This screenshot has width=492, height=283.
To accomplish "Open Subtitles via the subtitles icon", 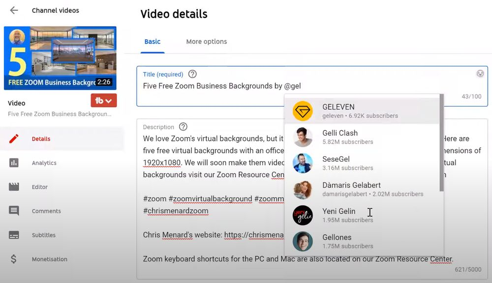I will point(14,235).
